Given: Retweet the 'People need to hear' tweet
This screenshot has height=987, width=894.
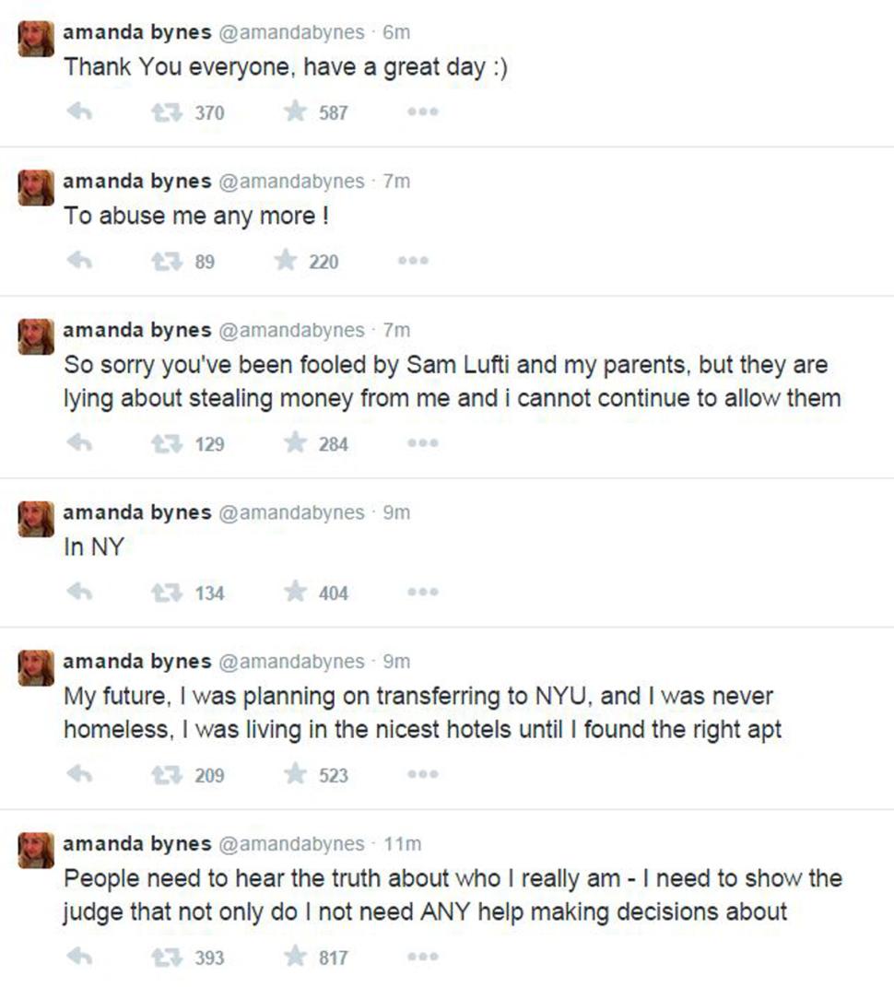Looking at the screenshot, I should 166,958.
